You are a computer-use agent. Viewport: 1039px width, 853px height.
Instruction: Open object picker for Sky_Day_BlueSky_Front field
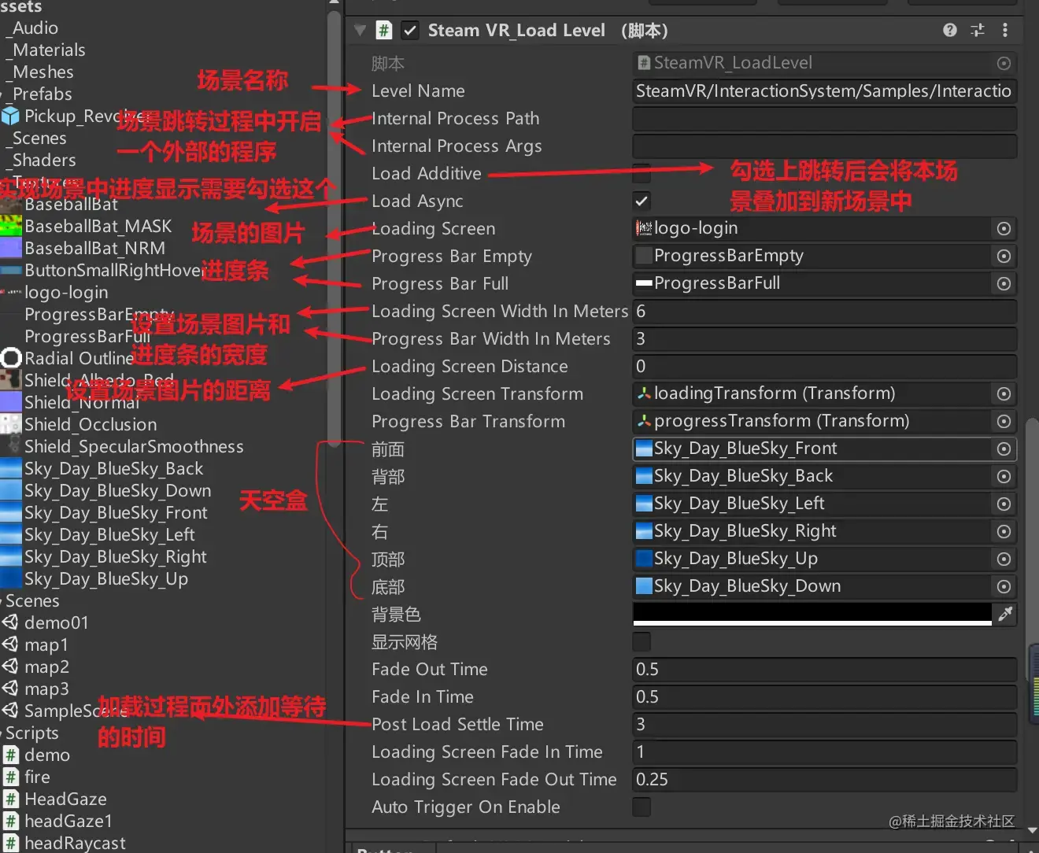point(1004,449)
